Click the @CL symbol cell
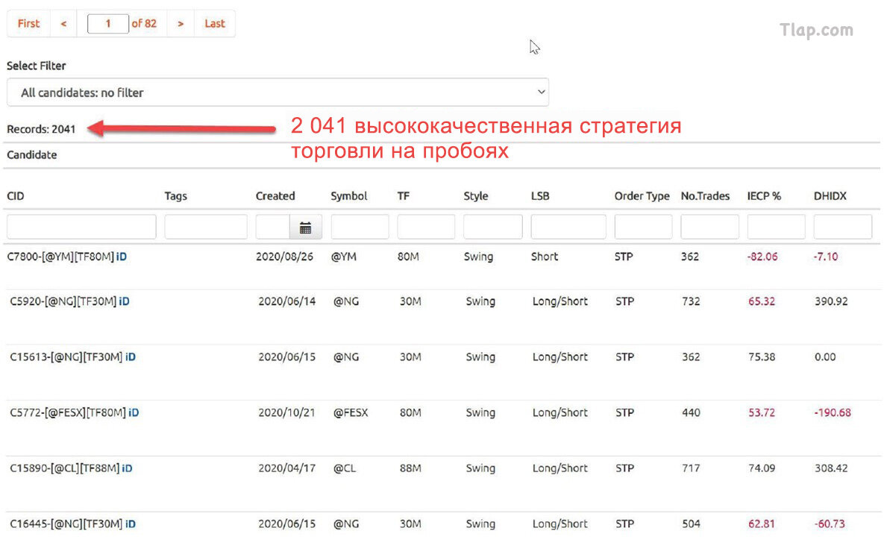This screenshot has height=540, width=887. pyautogui.click(x=345, y=468)
